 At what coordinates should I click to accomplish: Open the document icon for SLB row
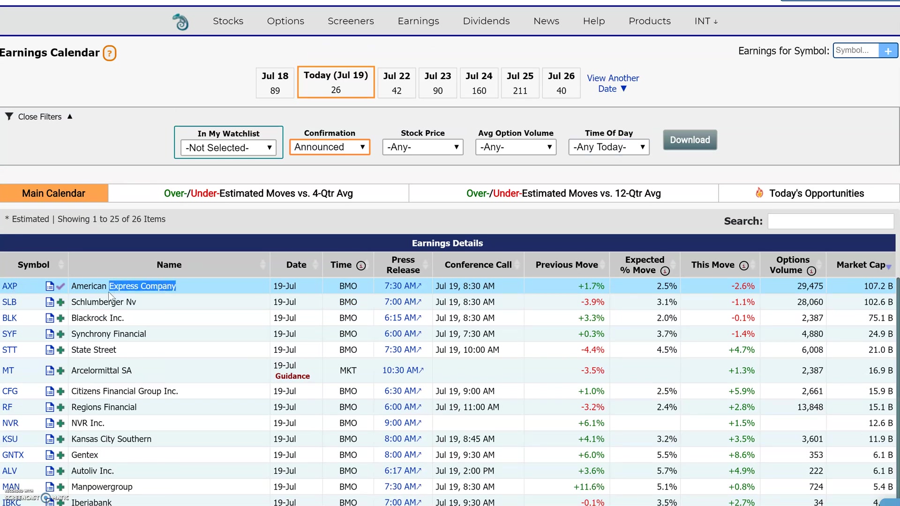49,302
